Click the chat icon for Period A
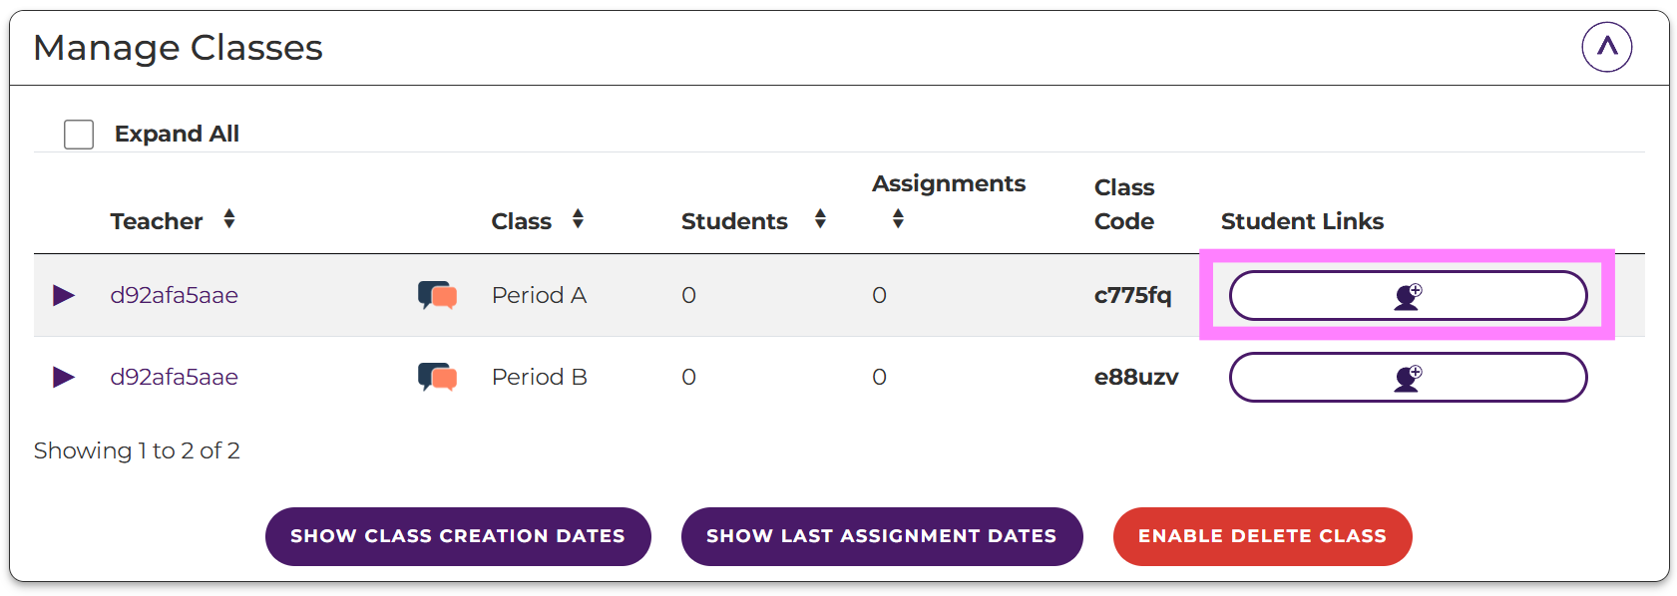1677x596 pixels. (x=437, y=295)
